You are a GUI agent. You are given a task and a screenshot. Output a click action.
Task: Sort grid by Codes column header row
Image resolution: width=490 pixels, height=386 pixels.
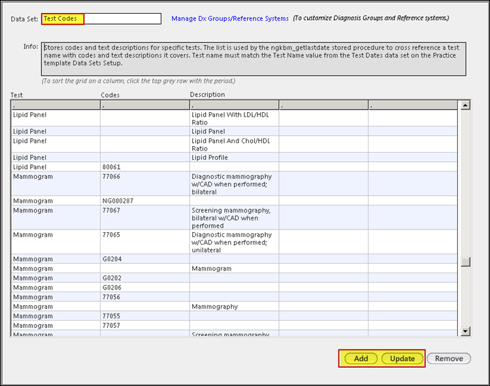pos(145,106)
